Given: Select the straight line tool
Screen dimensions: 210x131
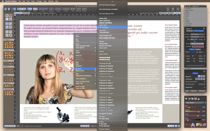Looking at the screenshot, I should (7, 32).
